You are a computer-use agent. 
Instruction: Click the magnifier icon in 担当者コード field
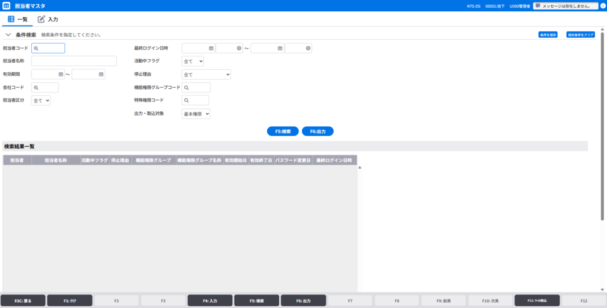pos(36,49)
